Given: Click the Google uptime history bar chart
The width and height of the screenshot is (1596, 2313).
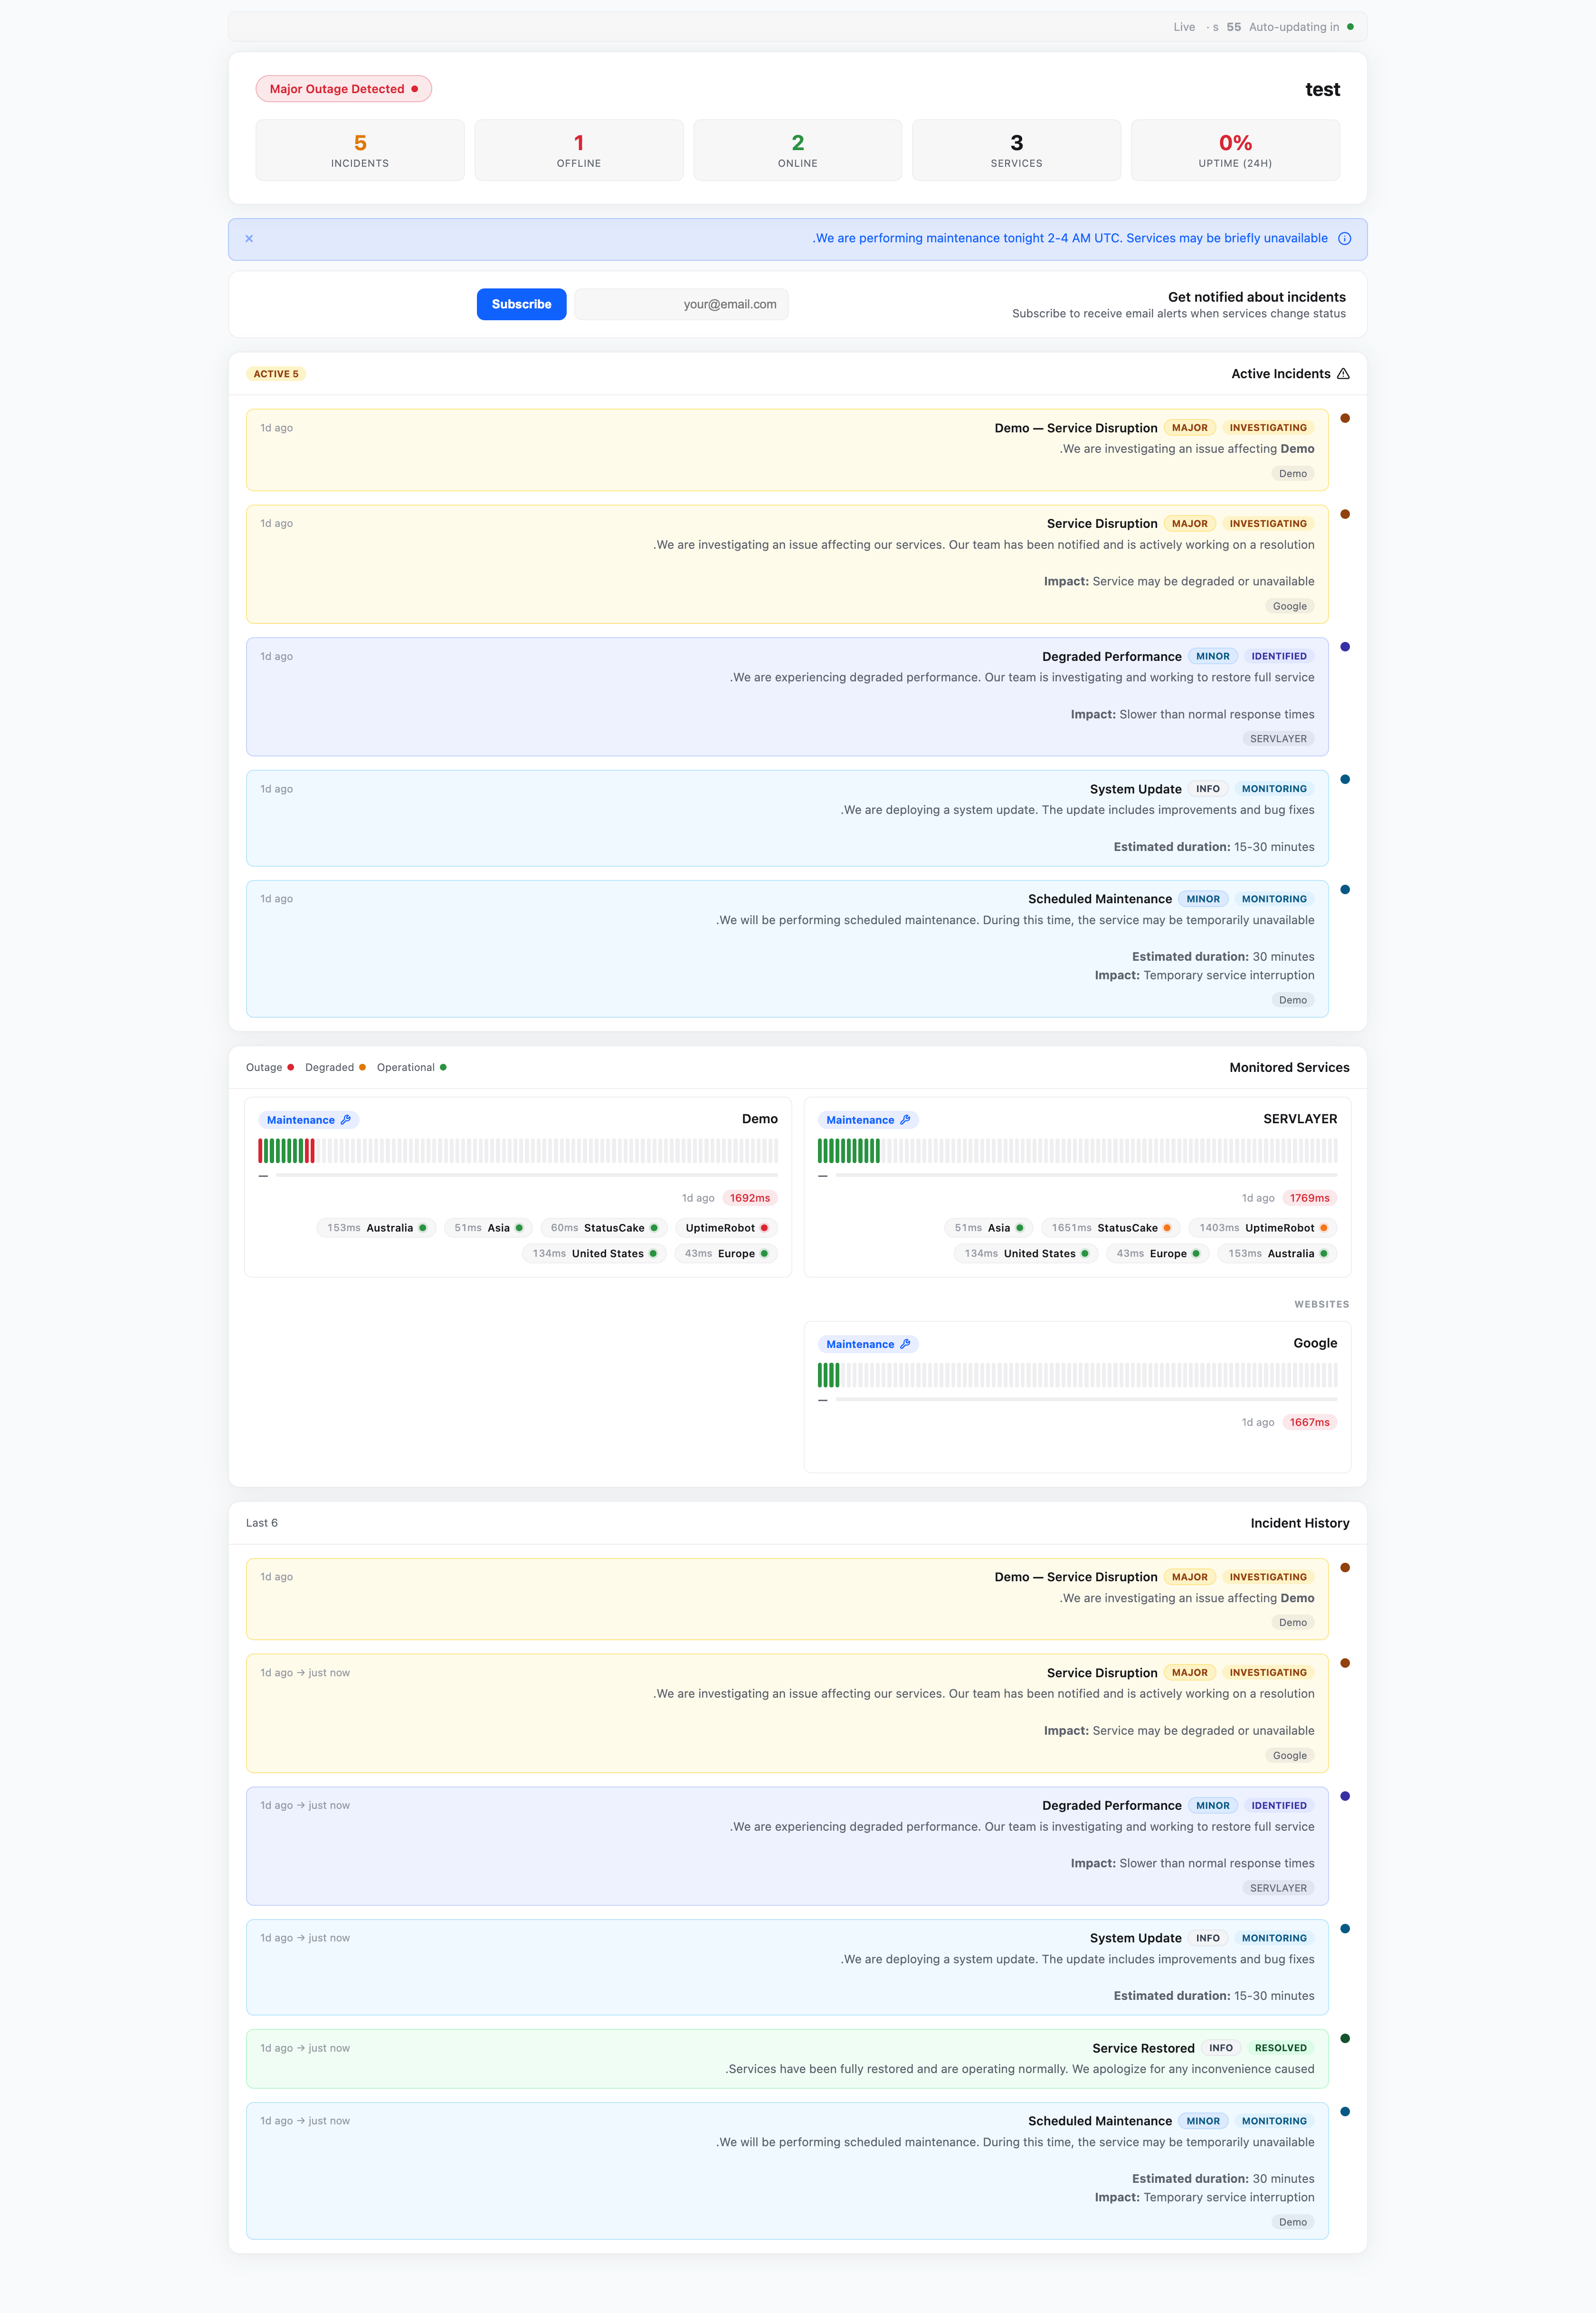Looking at the screenshot, I should (x=1077, y=1375).
